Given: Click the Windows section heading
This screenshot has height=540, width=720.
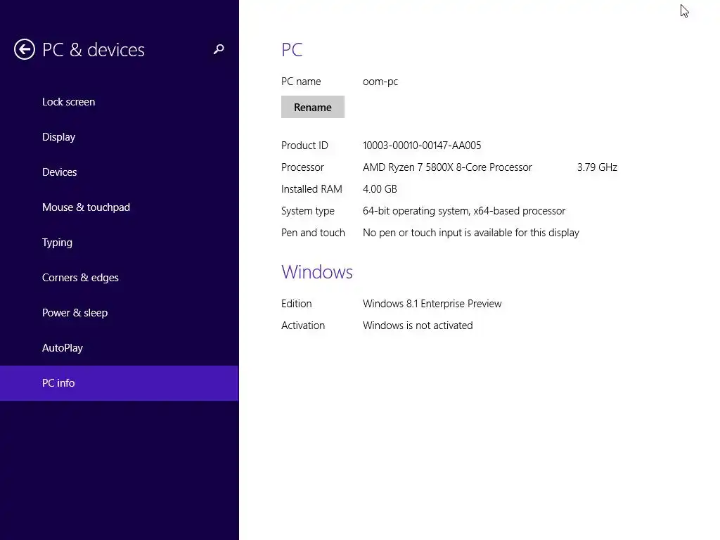Looking at the screenshot, I should tap(317, 272).
